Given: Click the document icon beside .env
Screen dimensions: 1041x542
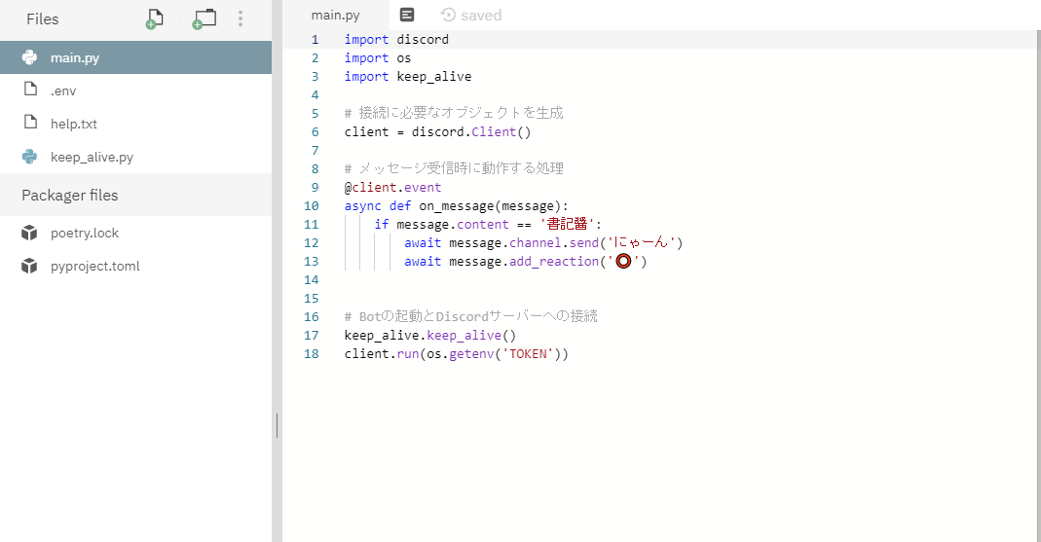Looking at the screenshot, I should 30,89.
